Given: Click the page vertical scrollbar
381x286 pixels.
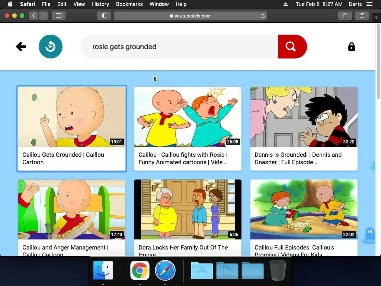Looking at the screenshot, I should pos(378,62).
